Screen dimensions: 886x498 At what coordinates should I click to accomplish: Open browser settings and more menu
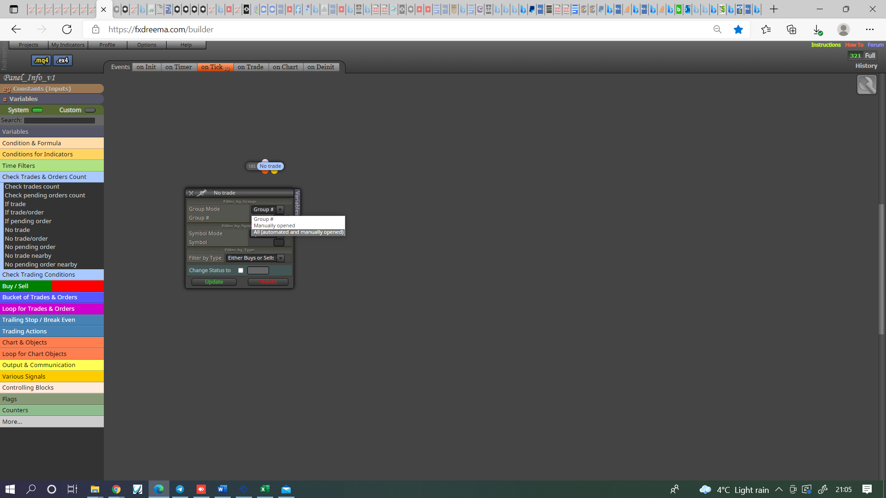(x=870, y=30)
